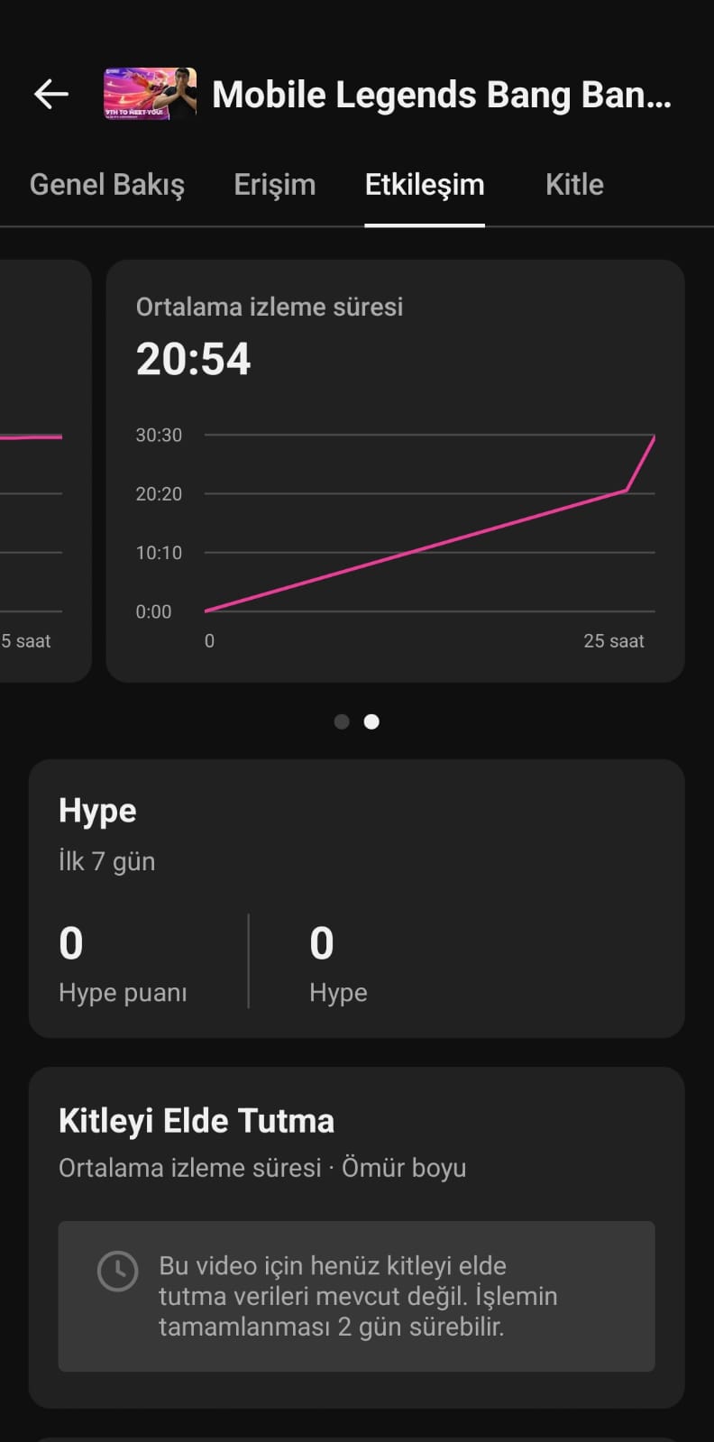Select the second carousel page dot
Viewport: 714px width, 1442px height.
coord(371,721)
